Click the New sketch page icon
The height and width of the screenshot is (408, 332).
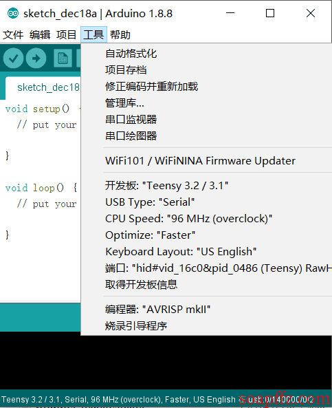63,58
